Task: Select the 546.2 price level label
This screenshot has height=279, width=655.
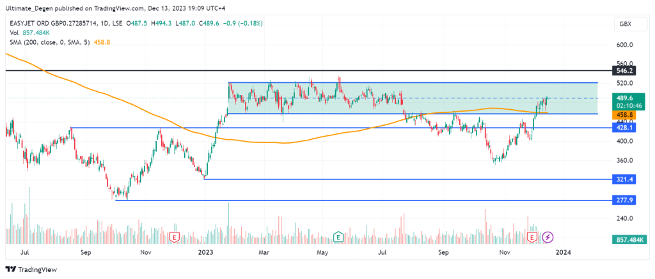Action: (623, 71)
